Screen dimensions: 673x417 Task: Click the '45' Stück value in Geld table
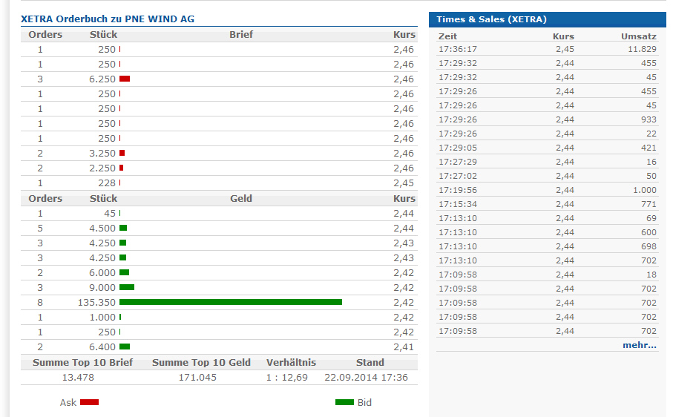coord(110,213)
